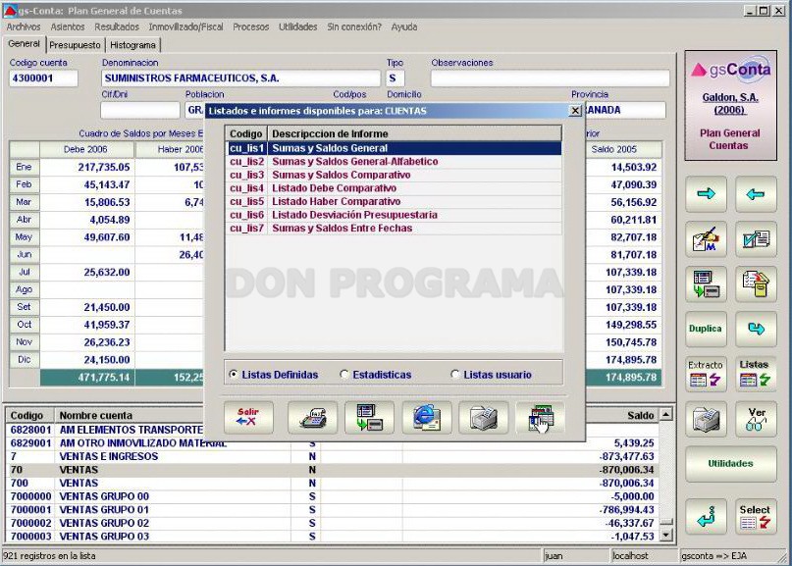792x566 pixels.
Task: Close the Listados e informes dialog
Action: 575,111
